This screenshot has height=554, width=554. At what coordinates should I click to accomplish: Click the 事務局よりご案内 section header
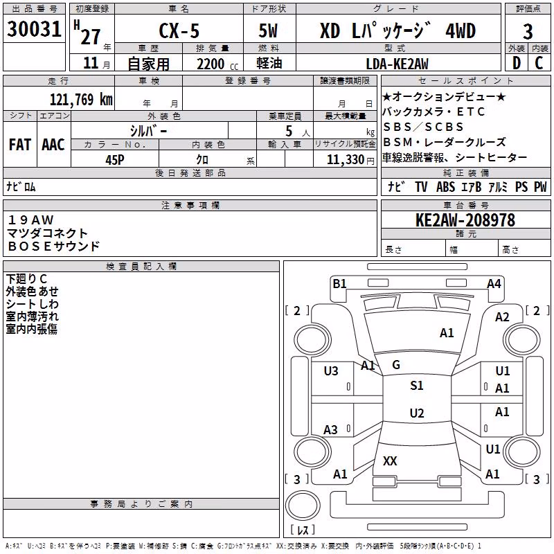tap(141, 504)
